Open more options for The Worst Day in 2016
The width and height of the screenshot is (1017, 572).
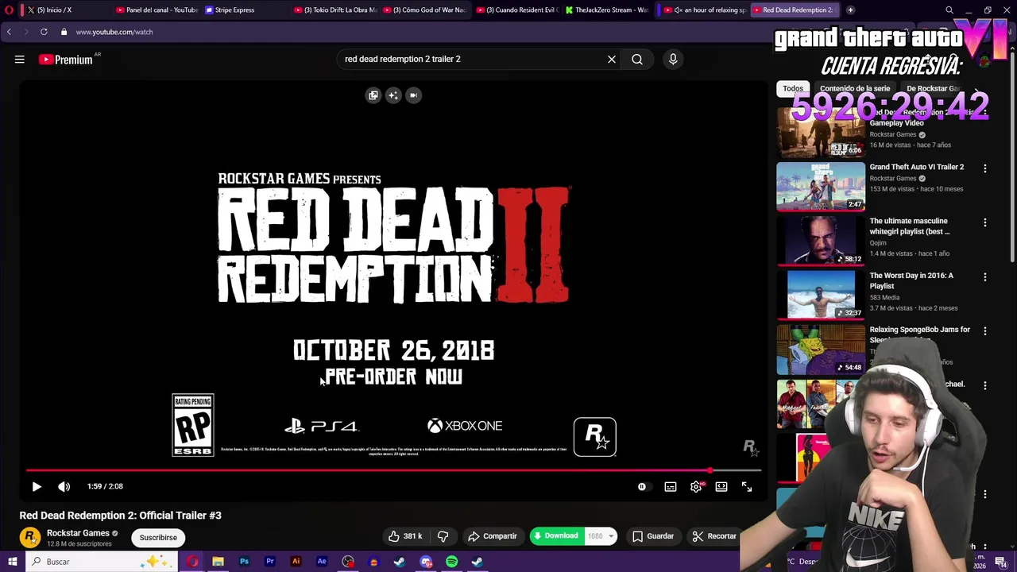(x=985, y=277)
